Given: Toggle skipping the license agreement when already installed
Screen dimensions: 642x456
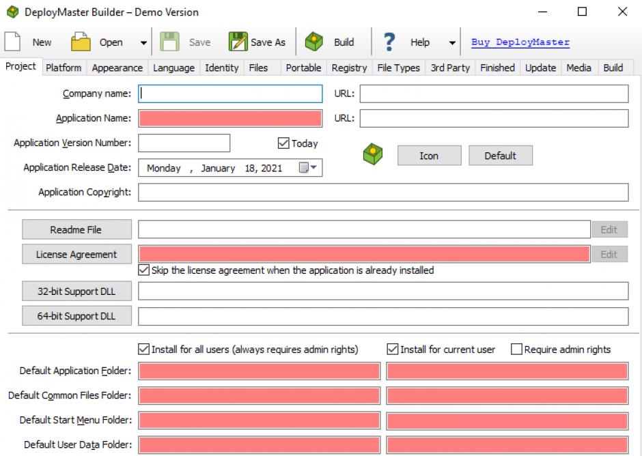Looking at the screenshot, I should coord(143,270).
